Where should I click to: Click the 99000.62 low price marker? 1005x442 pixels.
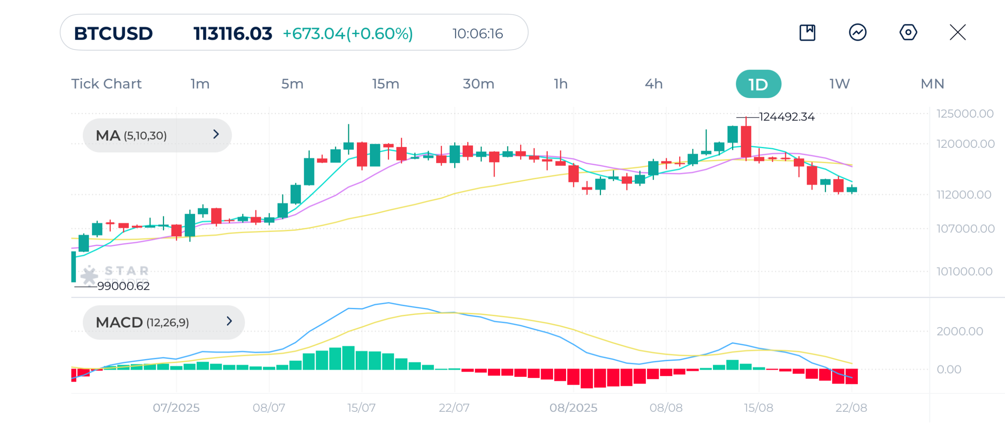[x=123, y=286]
